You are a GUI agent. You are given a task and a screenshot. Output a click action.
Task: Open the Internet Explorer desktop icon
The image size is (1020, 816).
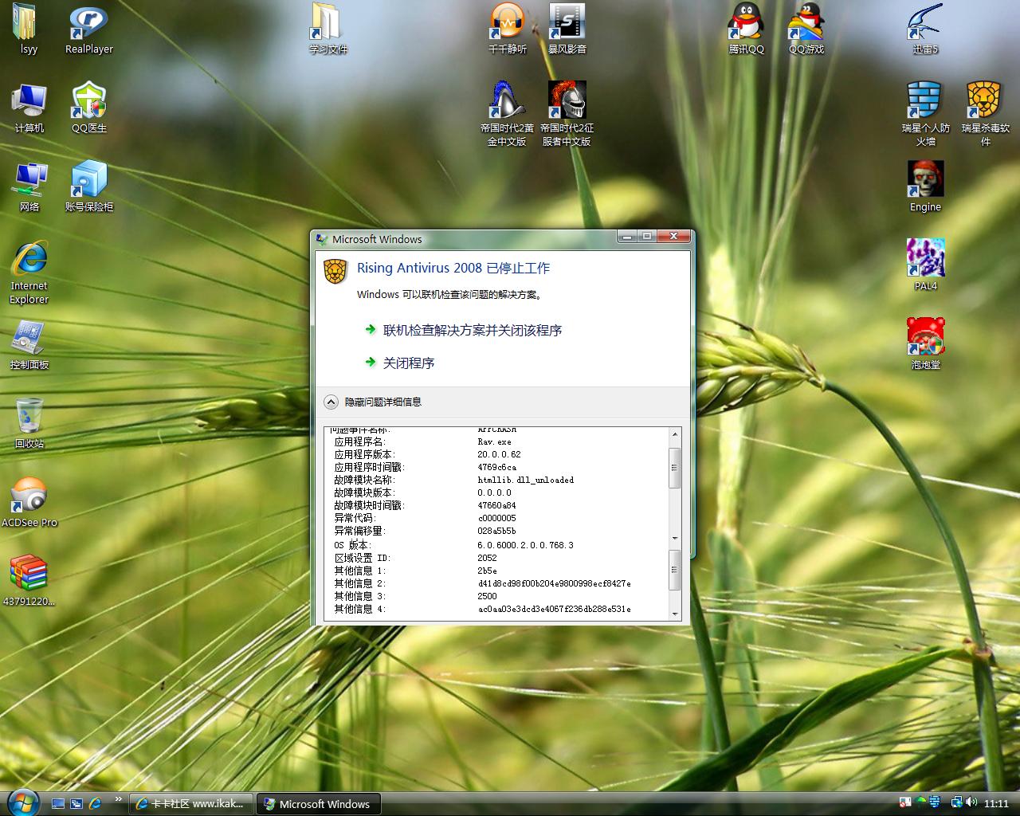(29, 273)
